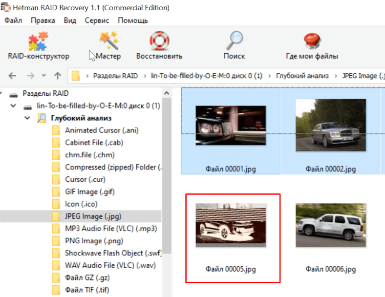385x297 pixels.
Task: Click the tree panel vertical scrollbar thumb
Action: pos(167,175)
